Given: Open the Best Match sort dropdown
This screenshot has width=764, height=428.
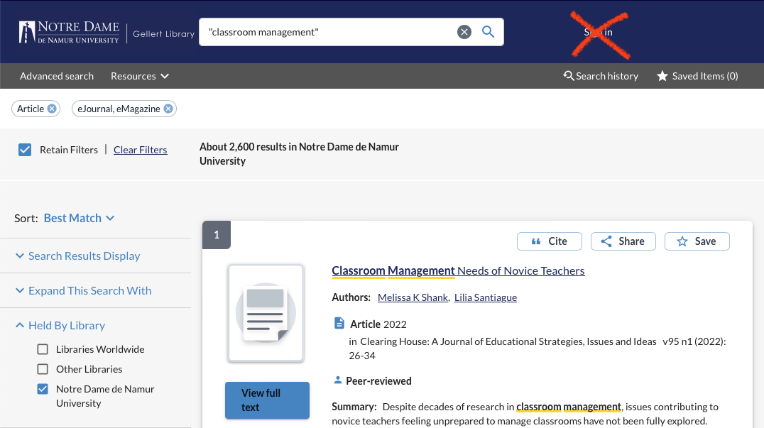Looking at the screenshot, I should coord(79,218).
